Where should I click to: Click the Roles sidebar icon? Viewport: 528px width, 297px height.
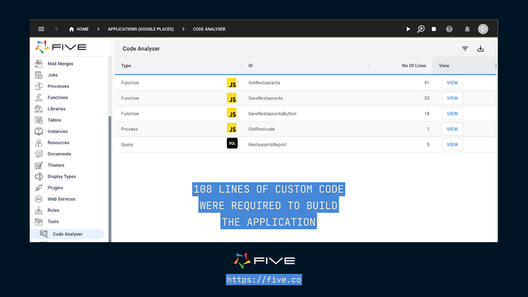point(39,210)
